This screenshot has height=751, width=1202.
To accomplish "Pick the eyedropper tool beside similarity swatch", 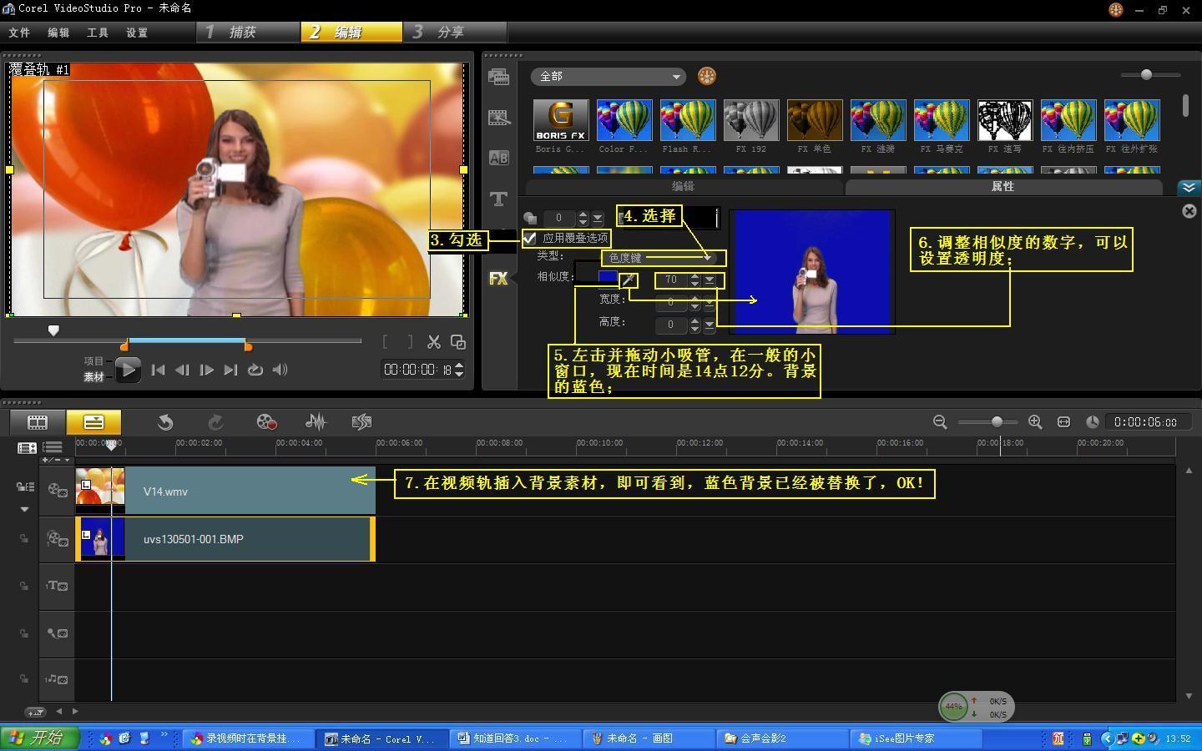I will pos(629,280).
